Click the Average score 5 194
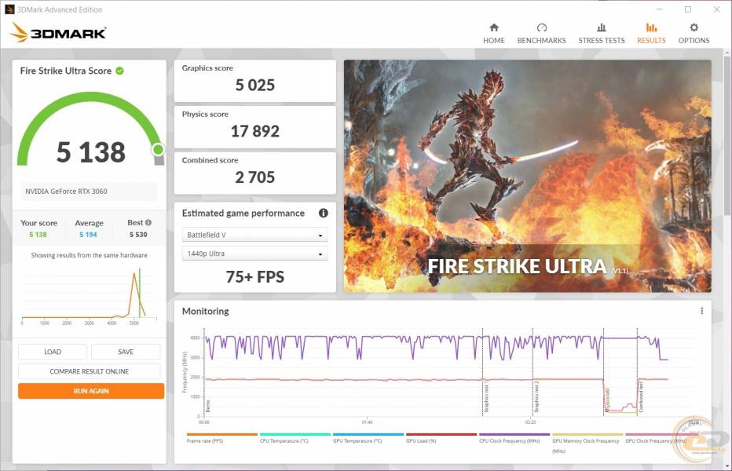The width and height of the screenshot is (732, 471). point(88,235)
